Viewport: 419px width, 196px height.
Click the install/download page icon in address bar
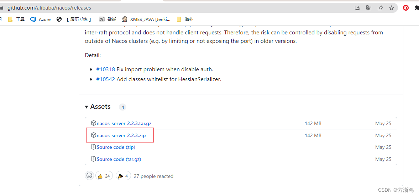357,8
